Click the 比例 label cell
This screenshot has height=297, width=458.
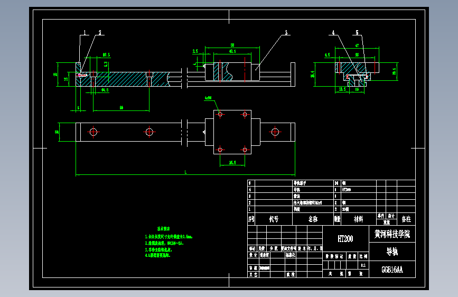coord(363,256)
